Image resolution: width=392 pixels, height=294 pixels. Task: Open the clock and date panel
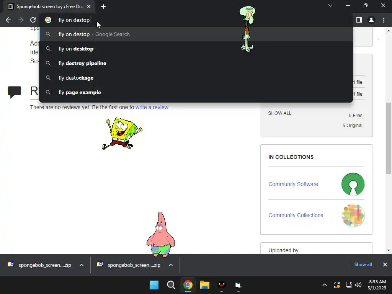pyautogui.click(x=377, y=285)
